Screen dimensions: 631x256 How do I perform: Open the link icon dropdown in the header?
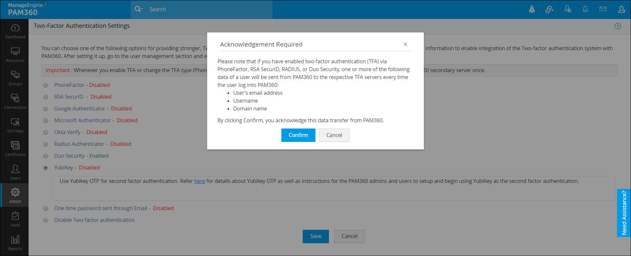click(549, 10)
